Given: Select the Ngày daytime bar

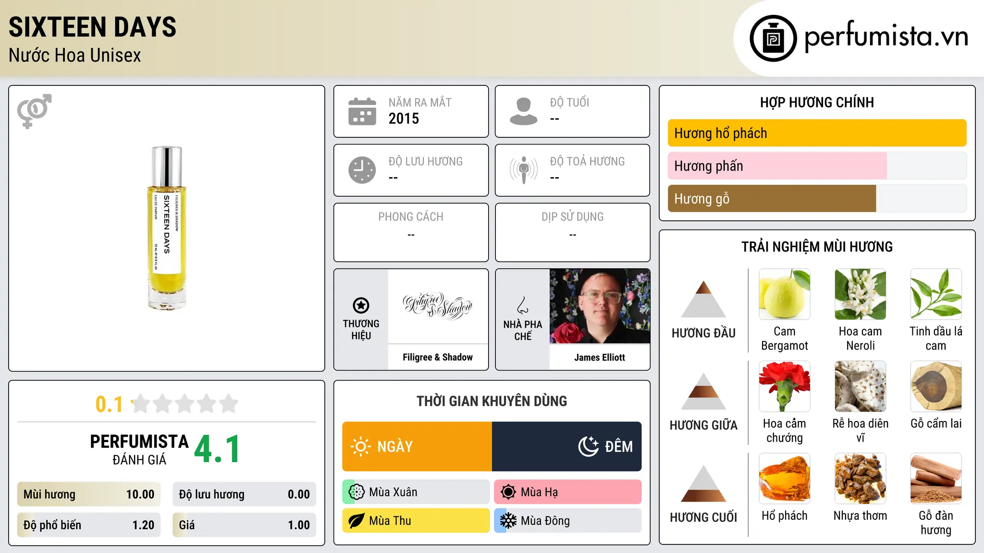Looking at the screenshot, I should [x=417, y=446].
